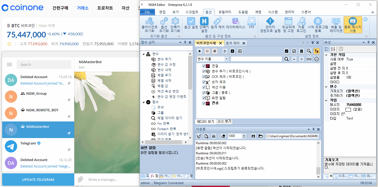Click the 자동 로그인 key icon
378x187 pixels.
pyautogui.click(x=301, y=25)
